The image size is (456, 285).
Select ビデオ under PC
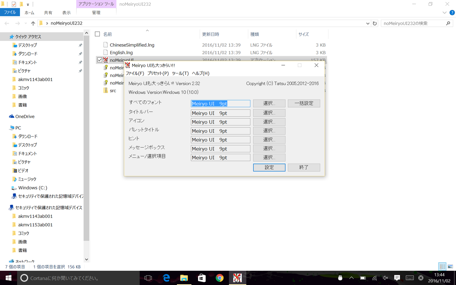coord(23,171)
